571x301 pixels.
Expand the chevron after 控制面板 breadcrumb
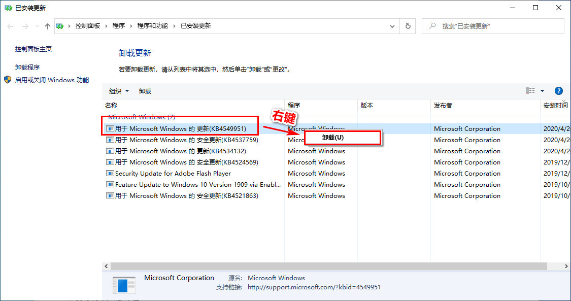point(107,26)
